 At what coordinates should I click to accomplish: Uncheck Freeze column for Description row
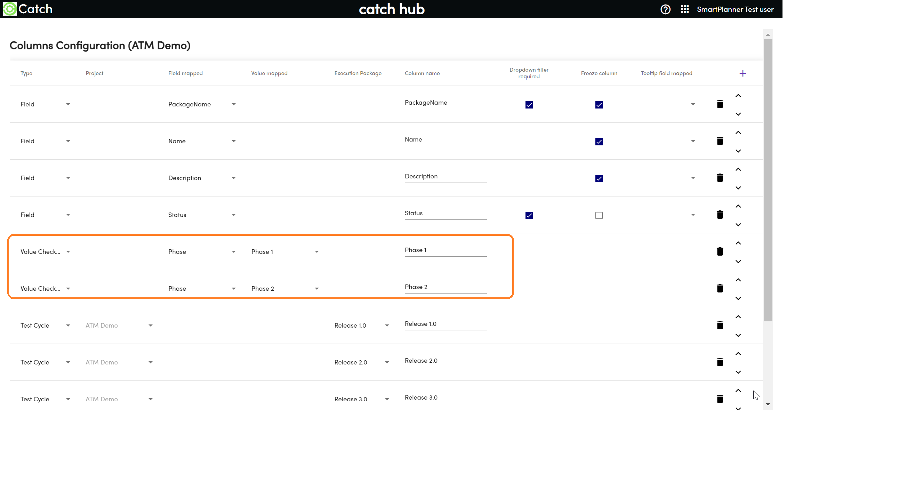tap(599, 178)
